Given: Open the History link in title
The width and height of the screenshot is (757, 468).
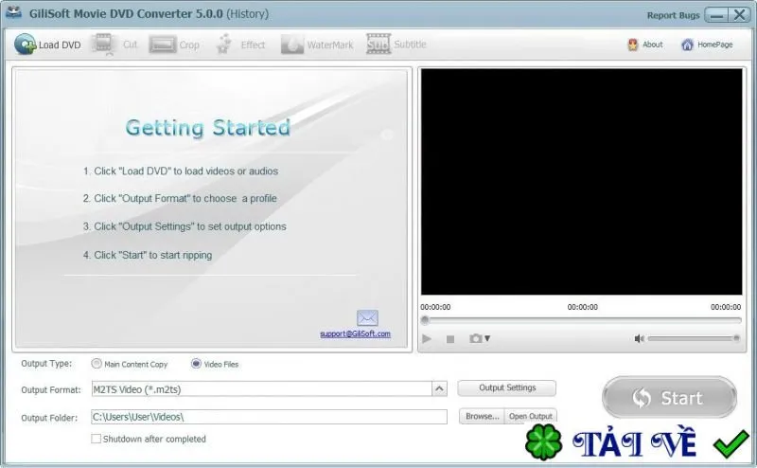Looking at the screenshot, I should 247,13.
